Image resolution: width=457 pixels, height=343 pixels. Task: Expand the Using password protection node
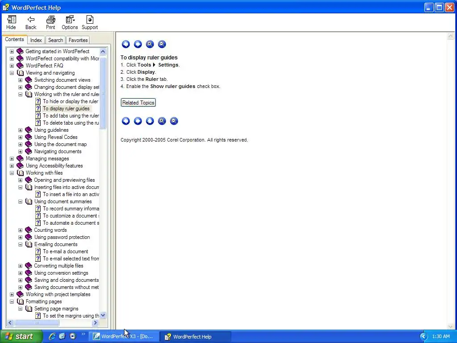pos(20,237)
